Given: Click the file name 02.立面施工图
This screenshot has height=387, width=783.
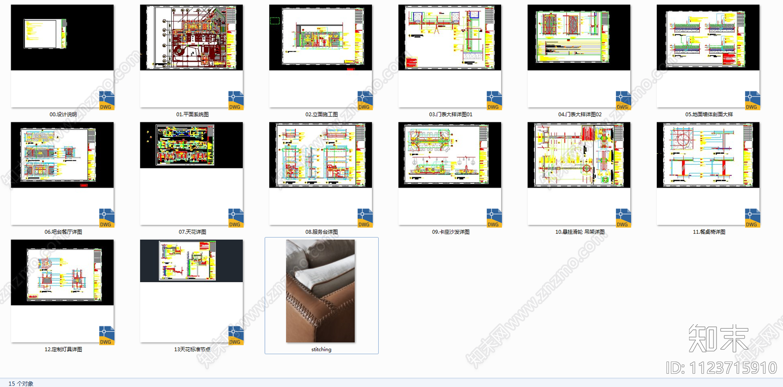Looking at the screenshot, I should pos(322,115).
